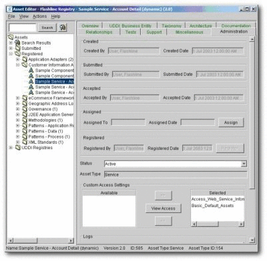Select Basic_Default_Assets in Selected list

coord(212,206)
